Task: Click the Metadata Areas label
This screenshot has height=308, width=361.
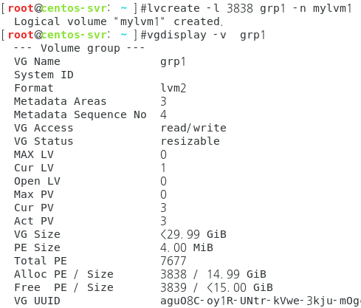Action: click(x=61, y=101)
